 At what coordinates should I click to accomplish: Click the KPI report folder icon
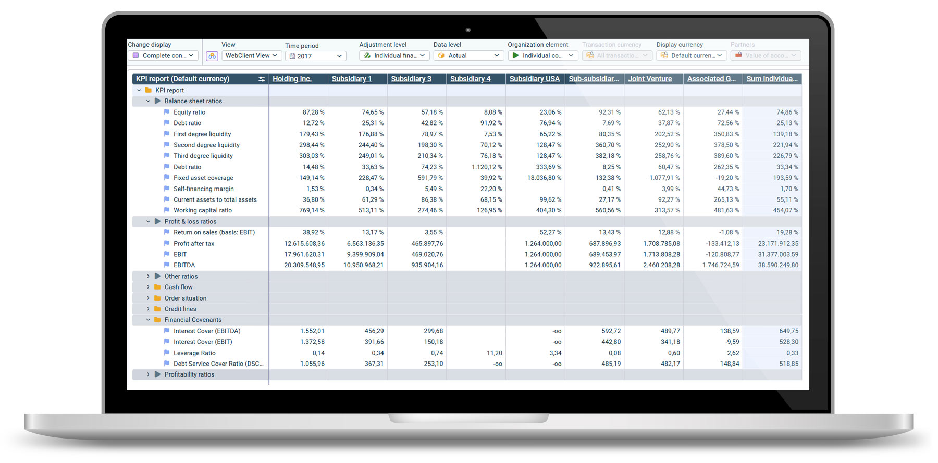click(149, 90)
